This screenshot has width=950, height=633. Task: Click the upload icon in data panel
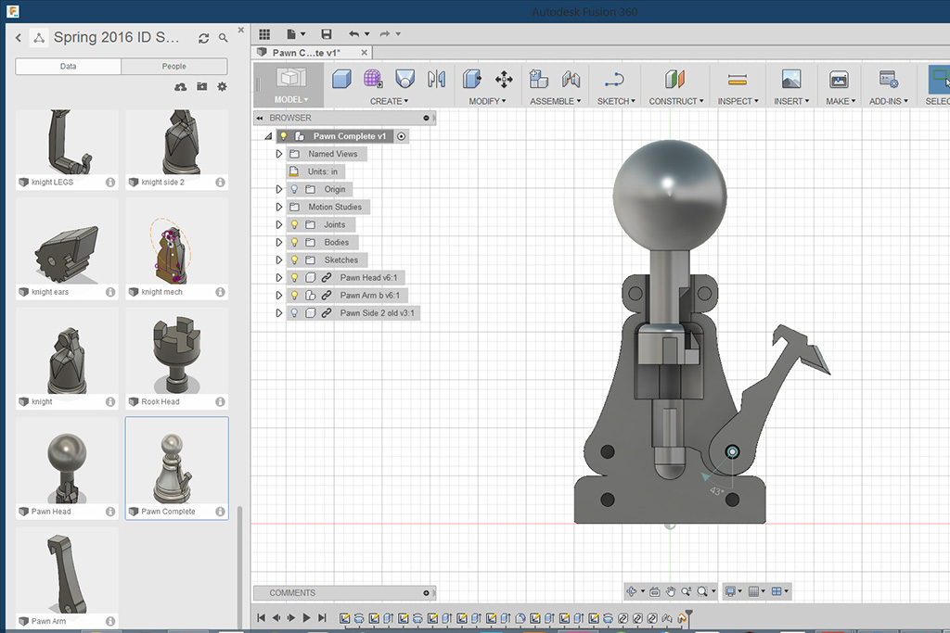pos(181,87)
